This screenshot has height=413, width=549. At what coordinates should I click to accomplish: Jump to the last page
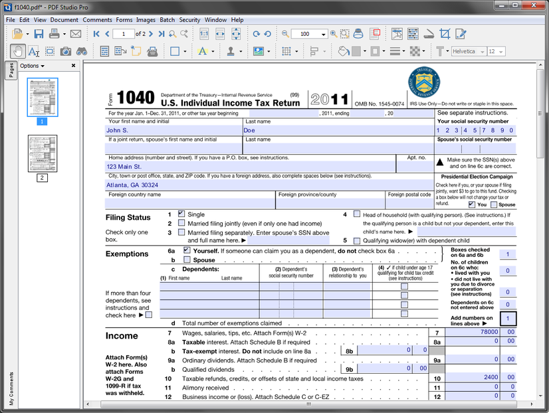[162, 34]
